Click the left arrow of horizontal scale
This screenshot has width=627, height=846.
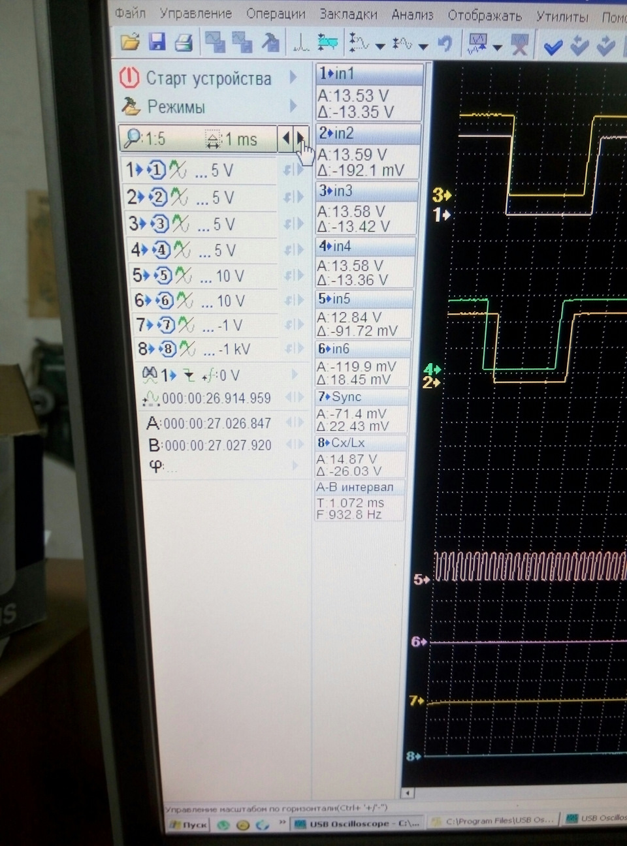pyautogui.click(x=286, y=138)
